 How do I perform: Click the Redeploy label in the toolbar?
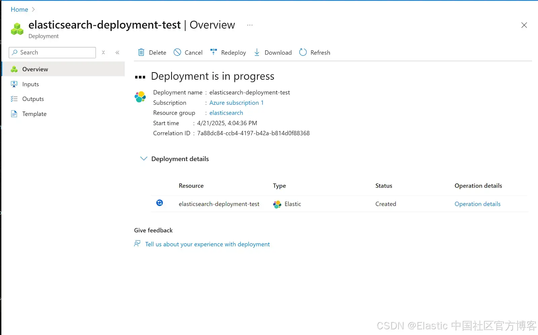click(233, 53)
